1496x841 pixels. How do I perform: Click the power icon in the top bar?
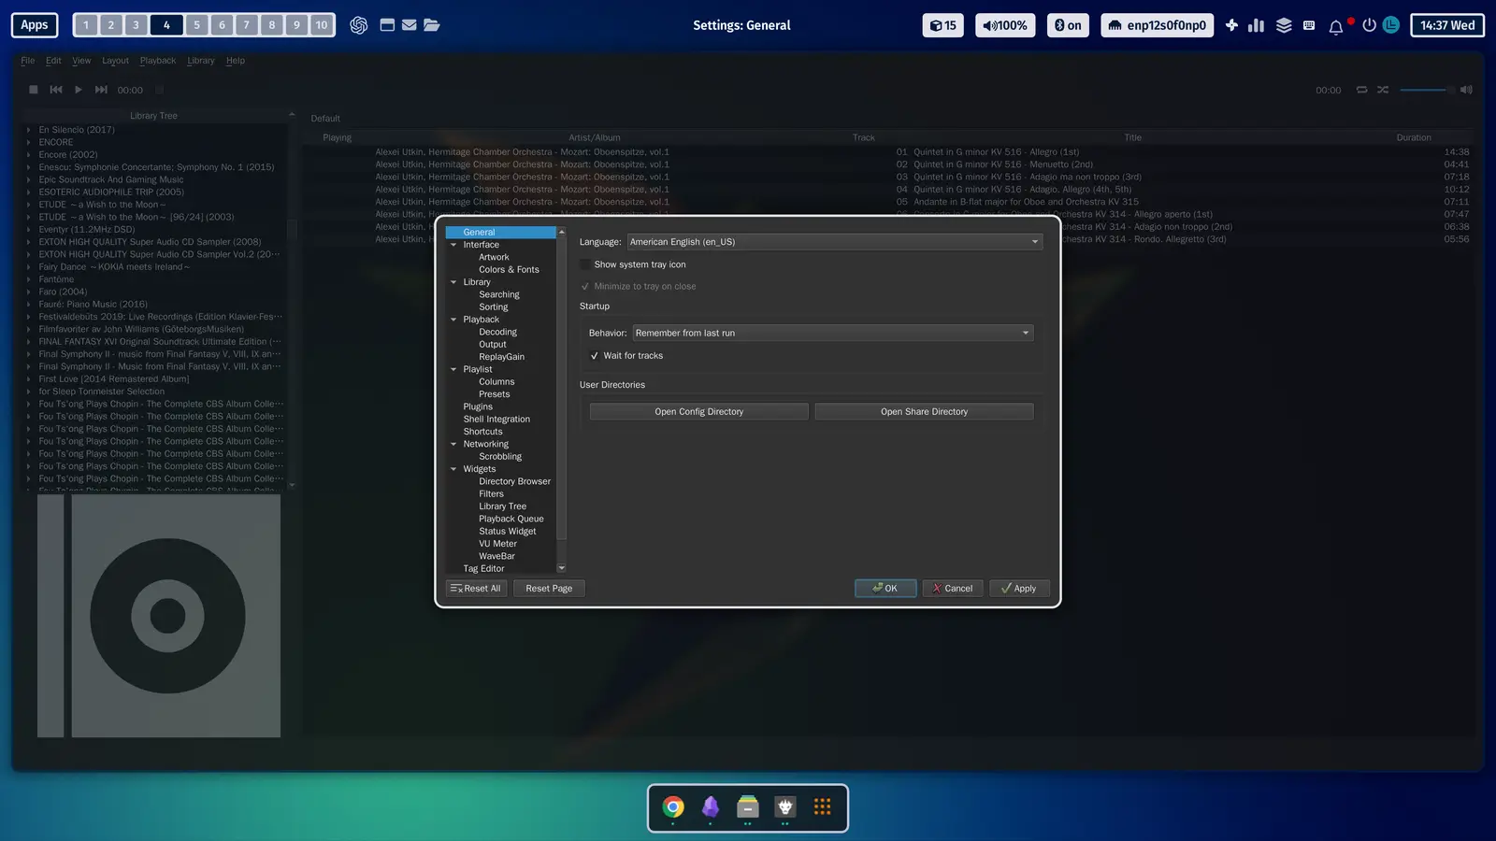1369,25
